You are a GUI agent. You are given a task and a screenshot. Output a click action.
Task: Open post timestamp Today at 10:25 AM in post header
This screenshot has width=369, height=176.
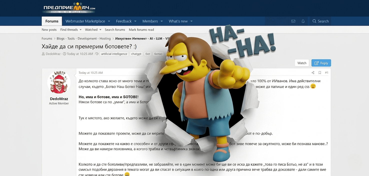click(x=91, y=73)
